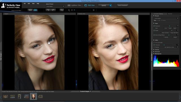Toggle the Thumbnail Navigator panel
Viewport: 181px width, 102px height.
click(85, 92)
